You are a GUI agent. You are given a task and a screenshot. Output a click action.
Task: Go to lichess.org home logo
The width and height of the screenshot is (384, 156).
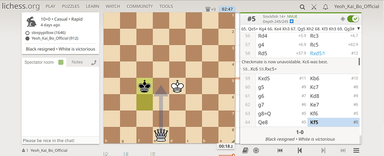[x=20, y=6]
